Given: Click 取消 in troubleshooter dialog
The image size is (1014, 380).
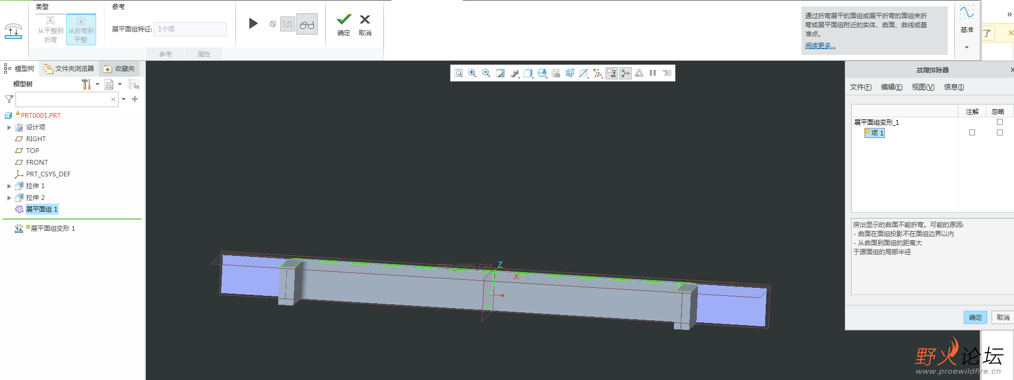Looking at the screenshot, I should click(1003, 317).
